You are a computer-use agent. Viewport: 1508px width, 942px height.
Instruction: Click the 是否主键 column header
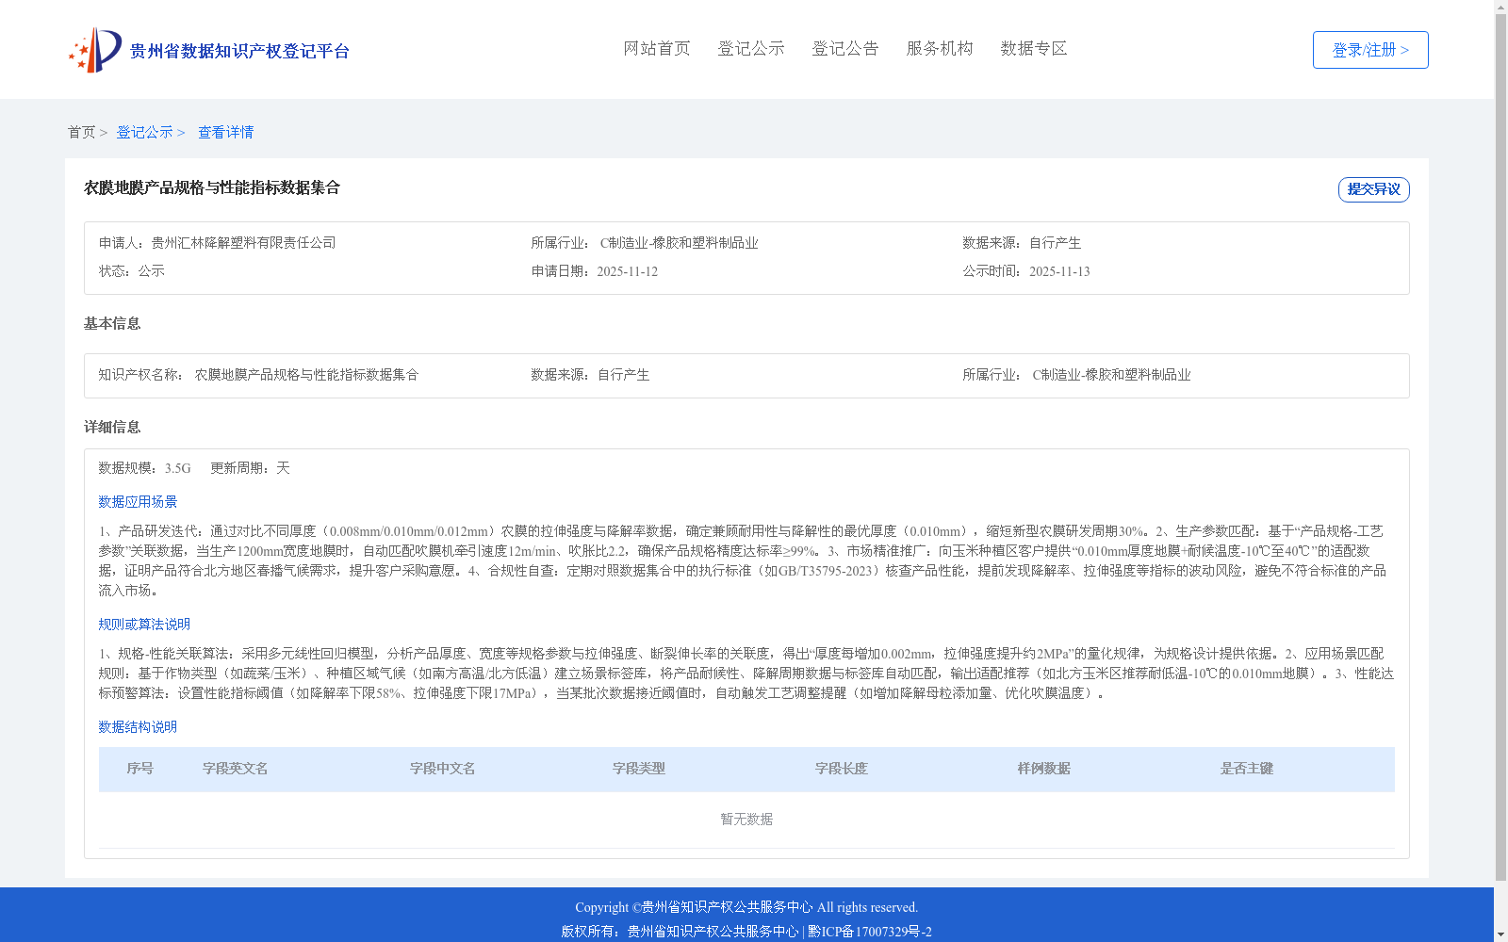click(x=1247, y=769)
